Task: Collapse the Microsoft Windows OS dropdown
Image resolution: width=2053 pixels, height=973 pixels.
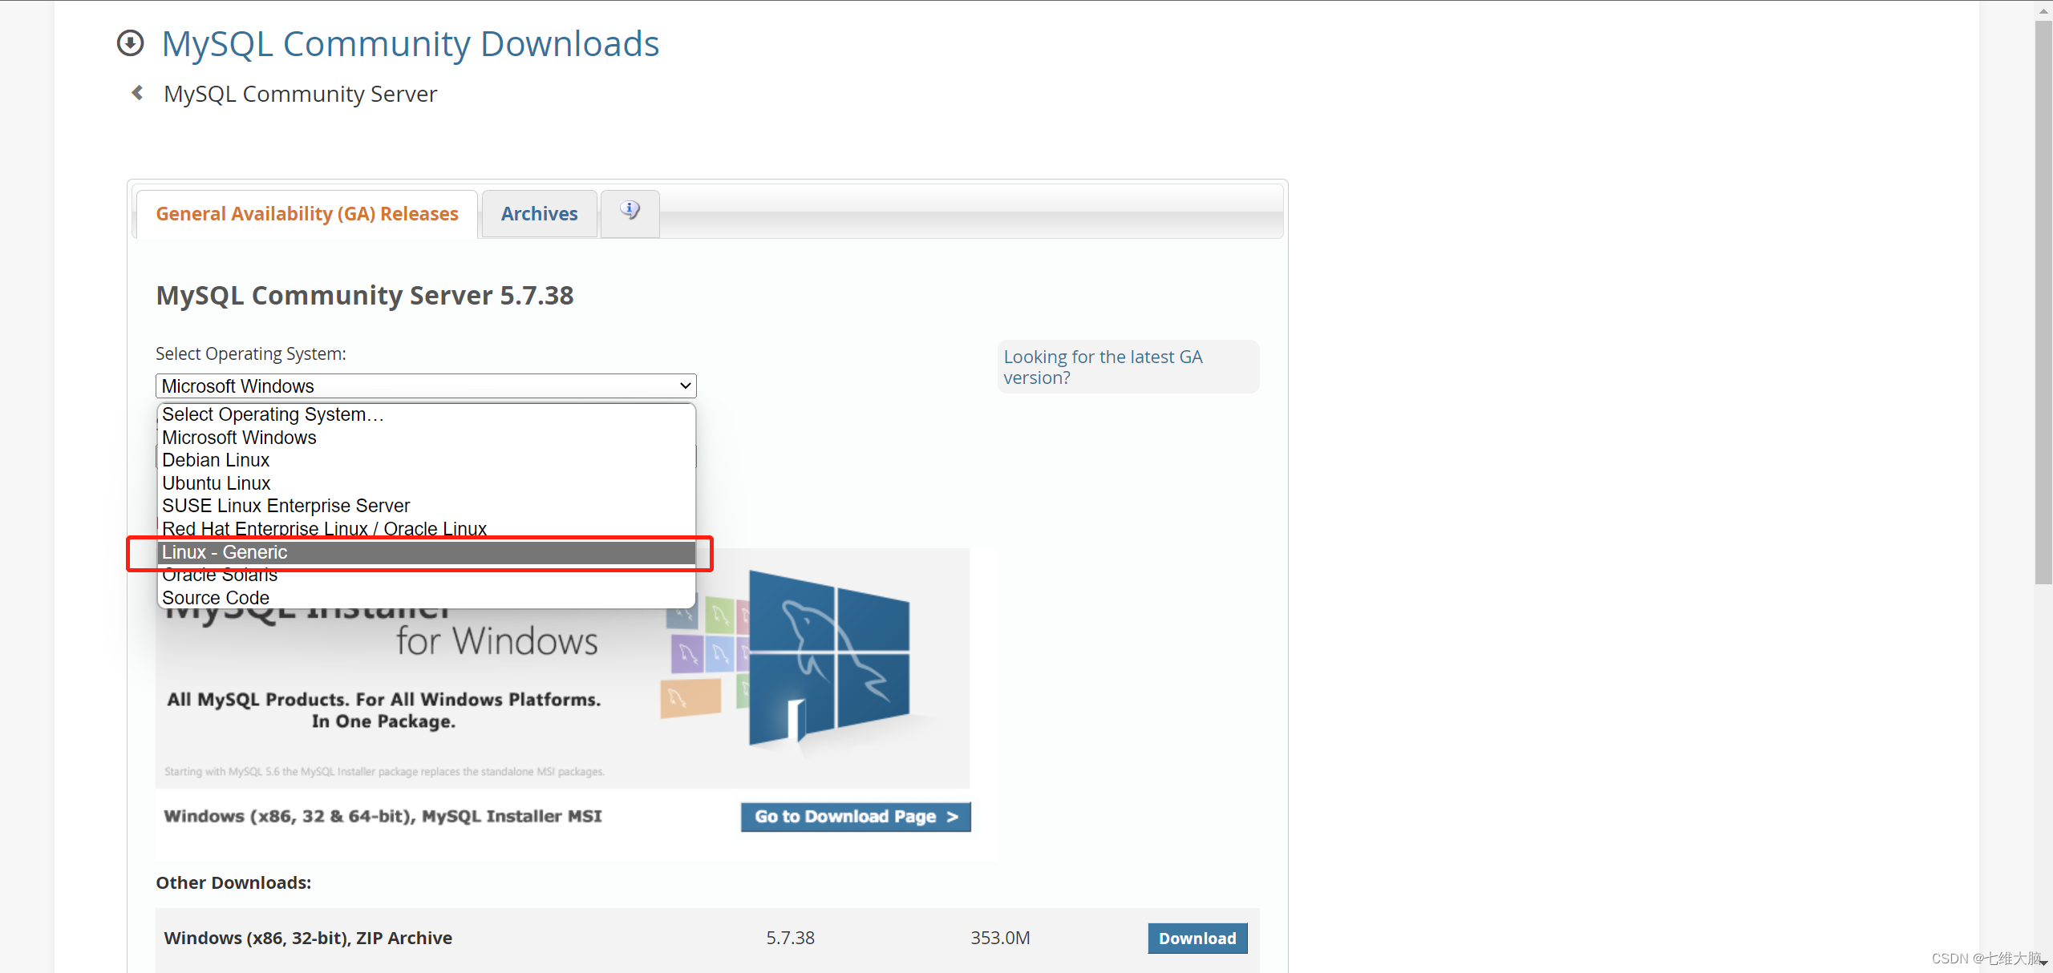Action: click(x=426, y=386)
